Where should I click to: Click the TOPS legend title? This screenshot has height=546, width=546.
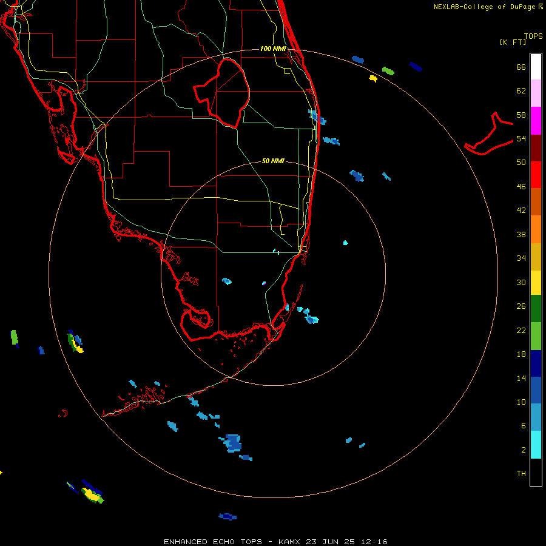533,36
